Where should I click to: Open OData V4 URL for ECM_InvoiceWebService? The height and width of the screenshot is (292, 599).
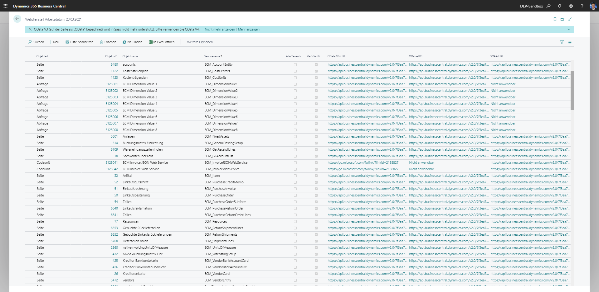click(x=363, y=169)
